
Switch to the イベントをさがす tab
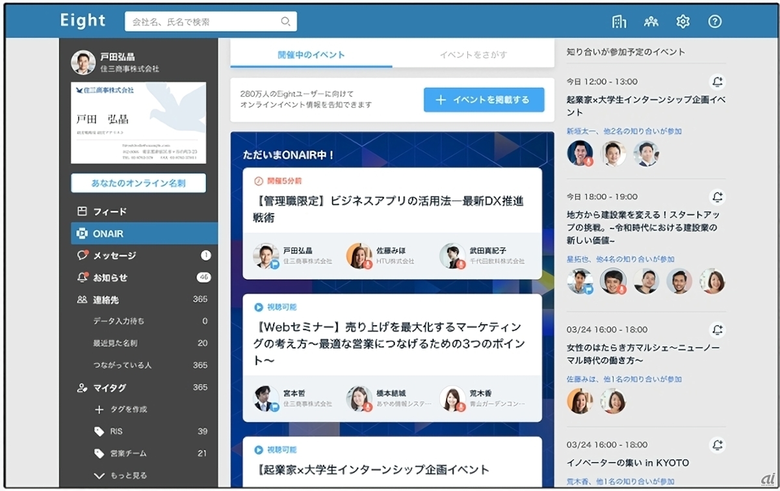click(473, 55)
